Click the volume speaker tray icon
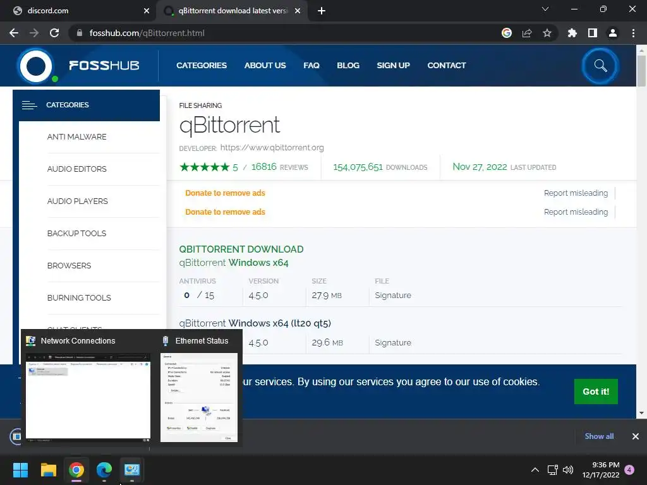Screen dimensions: 647x485 [568, 470]
